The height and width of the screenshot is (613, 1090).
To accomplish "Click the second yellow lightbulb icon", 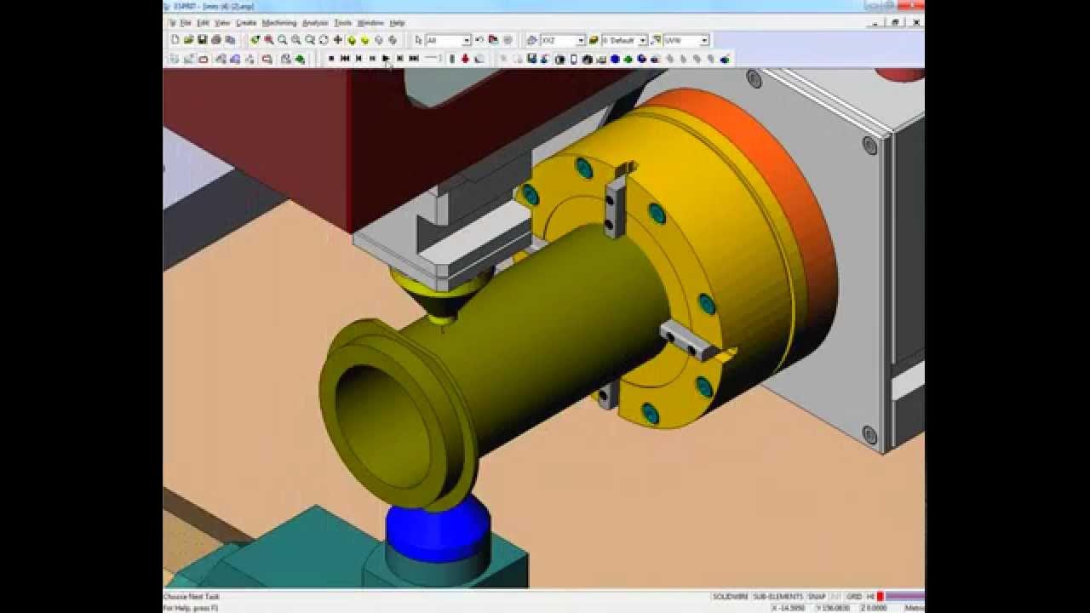I will point(364,40).
